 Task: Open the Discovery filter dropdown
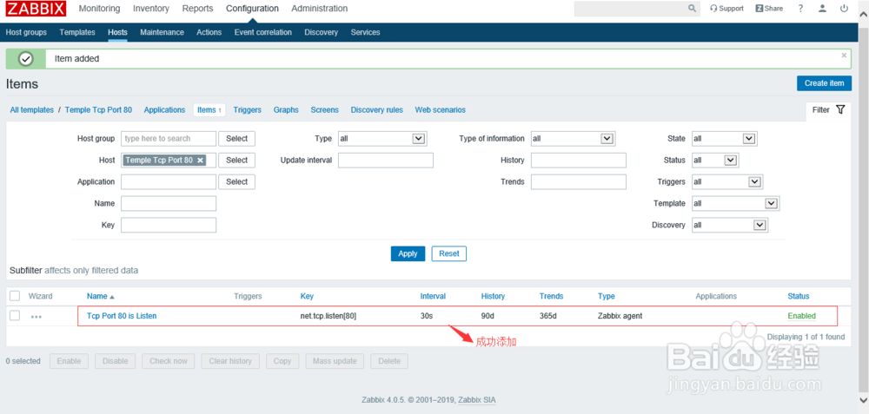coord(729,225)
